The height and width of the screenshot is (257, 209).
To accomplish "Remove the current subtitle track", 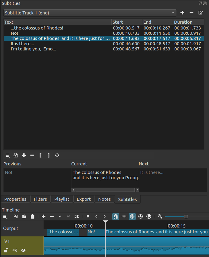I will (191, 13).
